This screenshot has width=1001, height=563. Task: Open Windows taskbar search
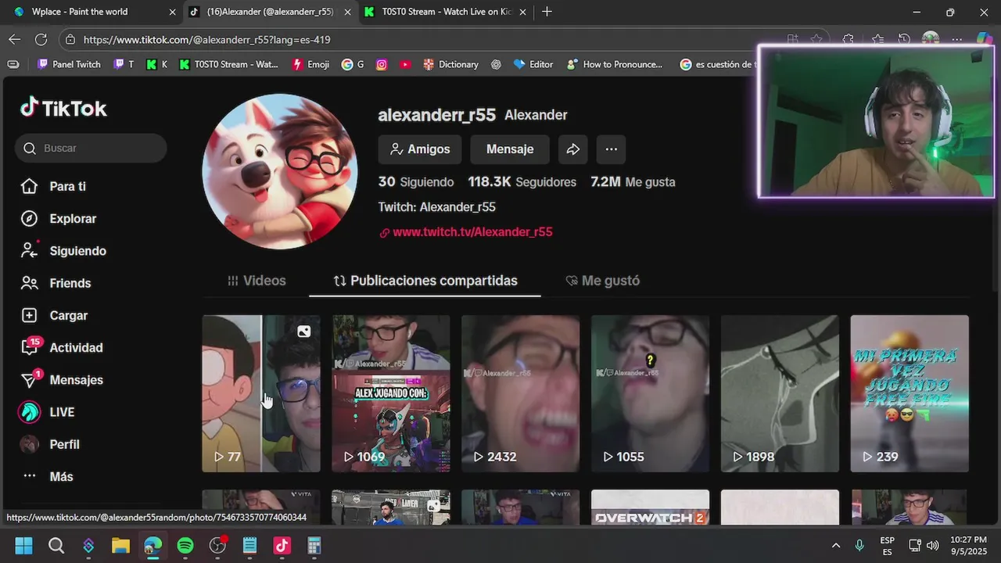(x=56, y=546)
